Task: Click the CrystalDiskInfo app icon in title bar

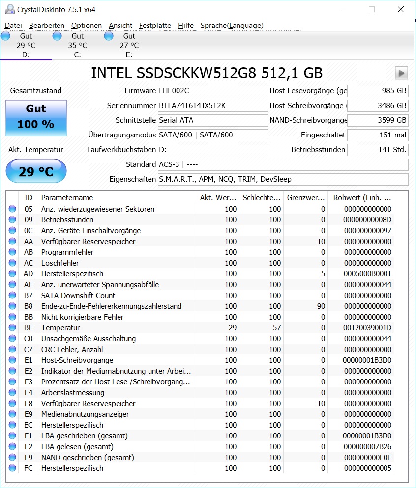Action: tap(9, 10)
